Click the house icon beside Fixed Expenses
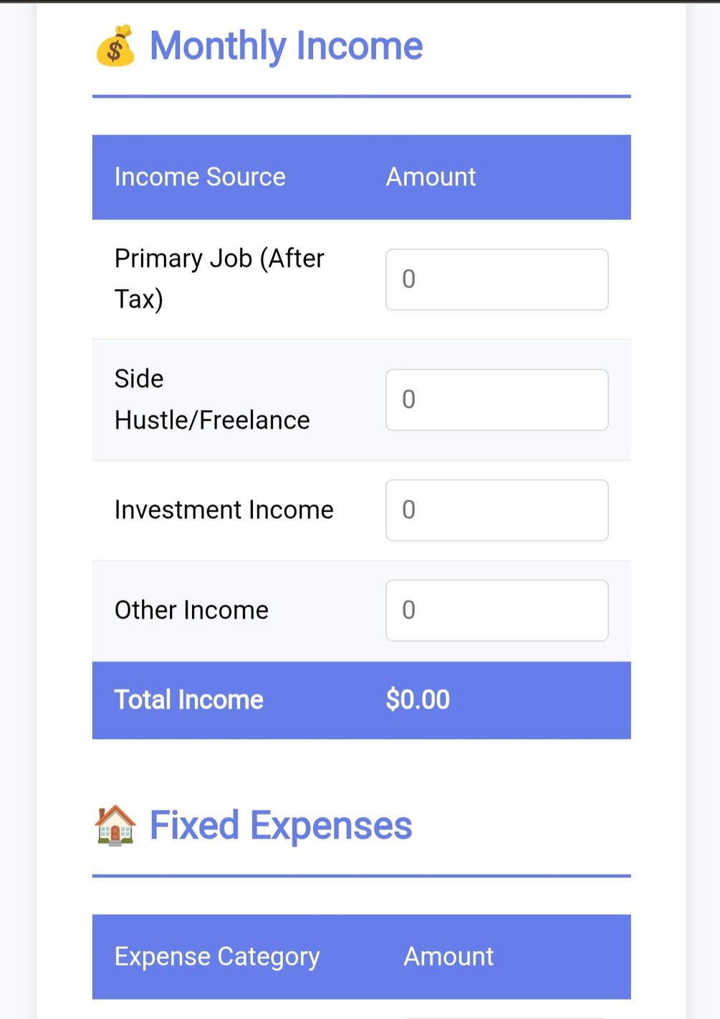720x1019 pixels. 115,826
